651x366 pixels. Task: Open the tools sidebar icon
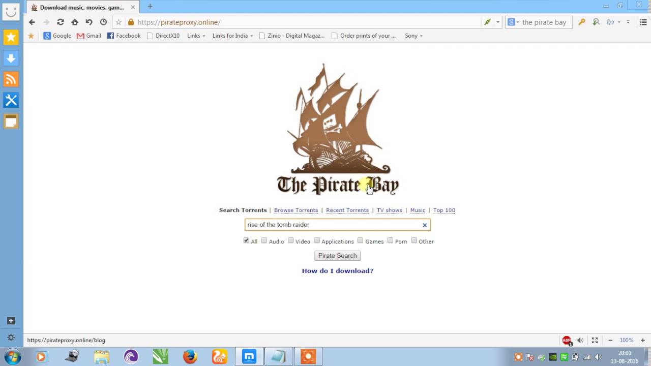point(11,100)
